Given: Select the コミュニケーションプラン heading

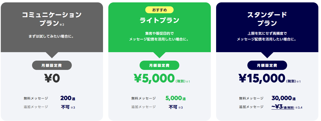Looking at the screenshot, I should click(52, 19).
